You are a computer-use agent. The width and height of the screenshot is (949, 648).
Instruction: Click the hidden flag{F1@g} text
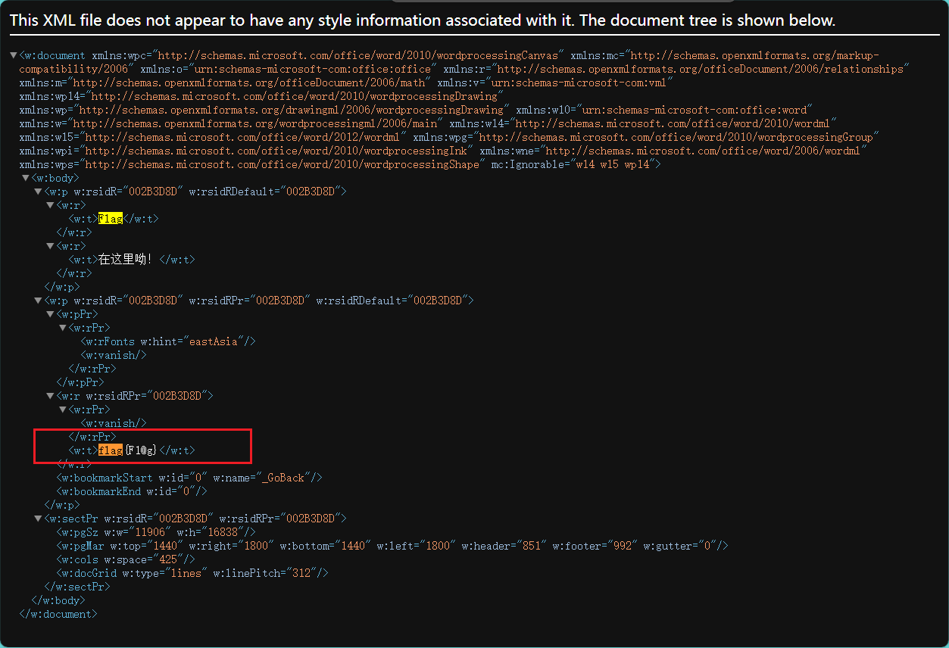tap(127, 450)
